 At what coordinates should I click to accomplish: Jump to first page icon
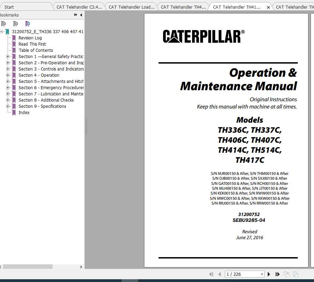211,274
